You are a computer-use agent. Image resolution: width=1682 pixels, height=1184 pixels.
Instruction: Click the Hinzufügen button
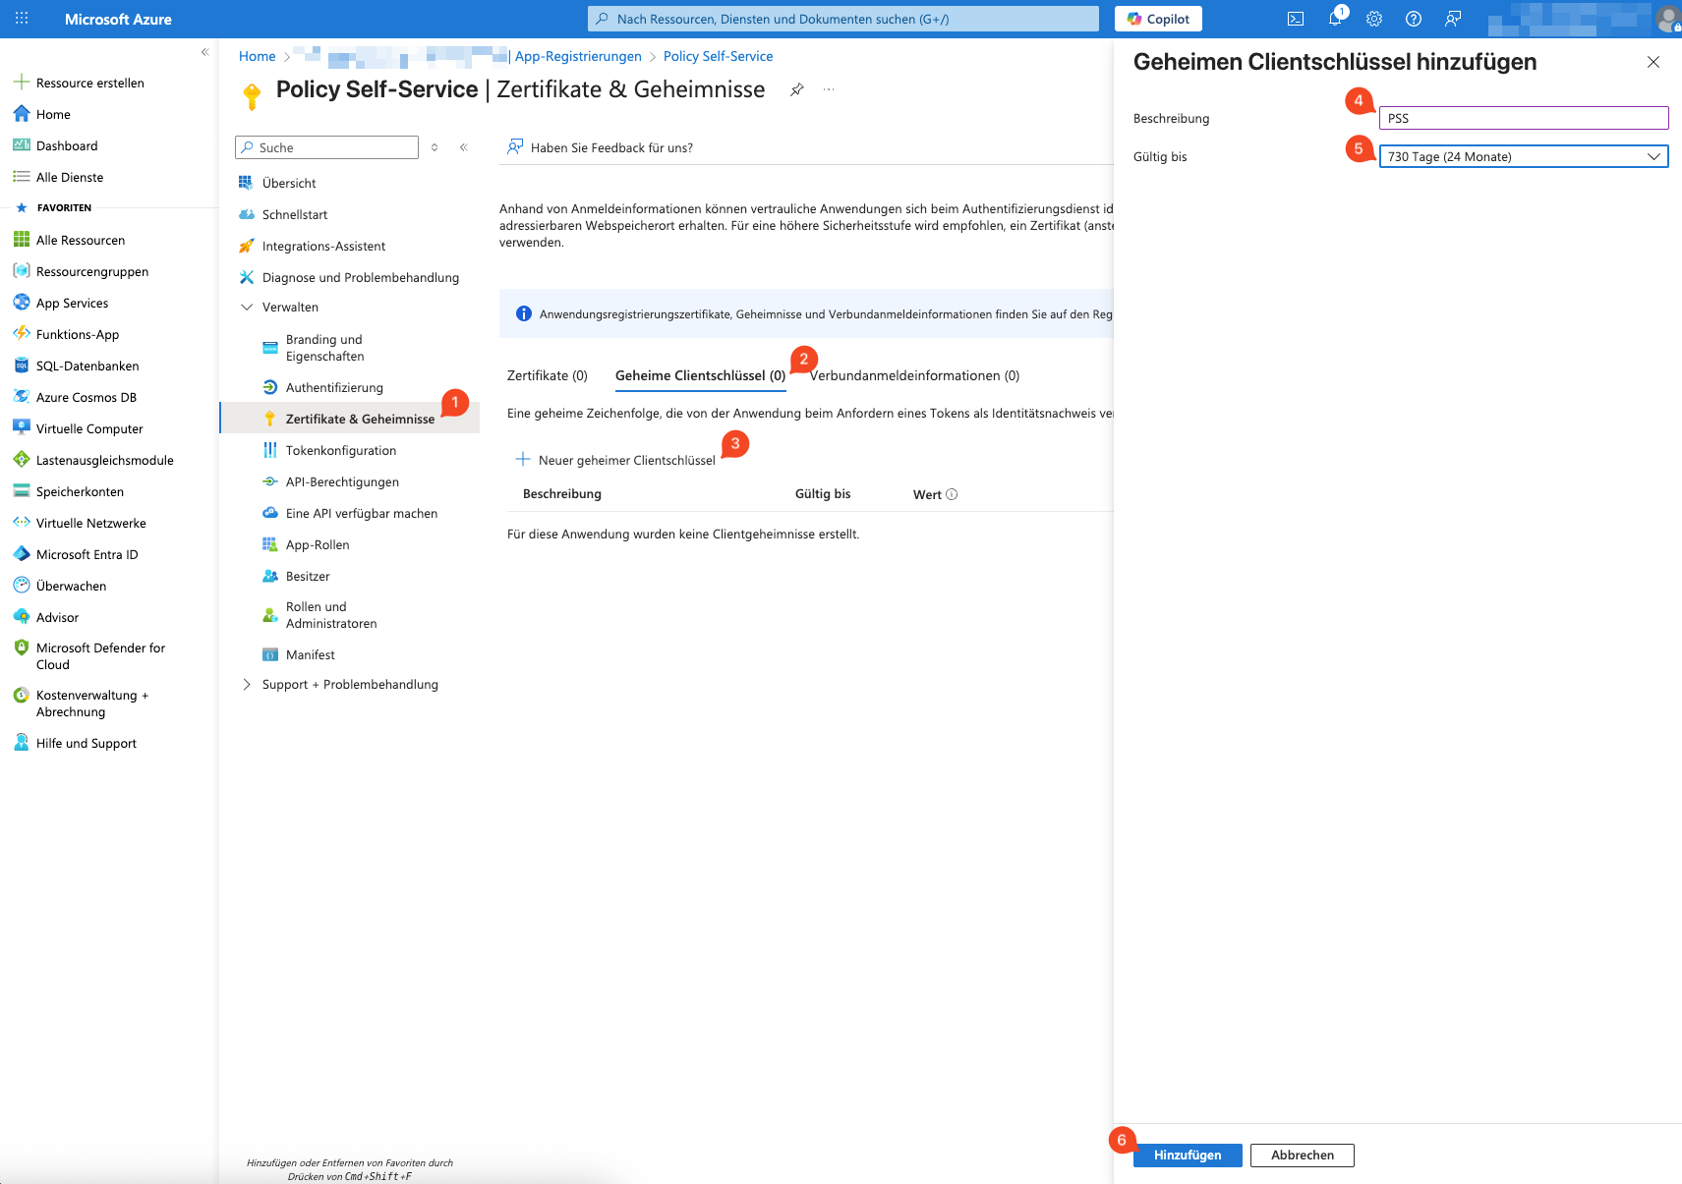pyautogui.click(x=1187, y=1156)
